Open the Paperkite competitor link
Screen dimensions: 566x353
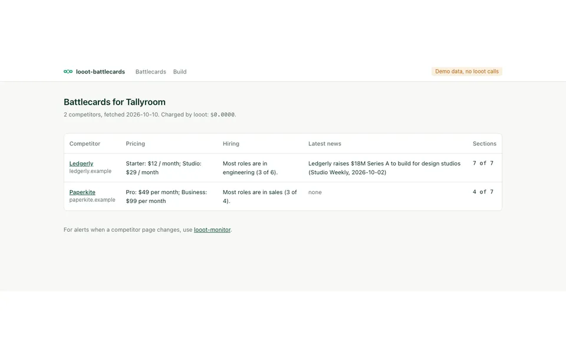[x=83, y=192]
